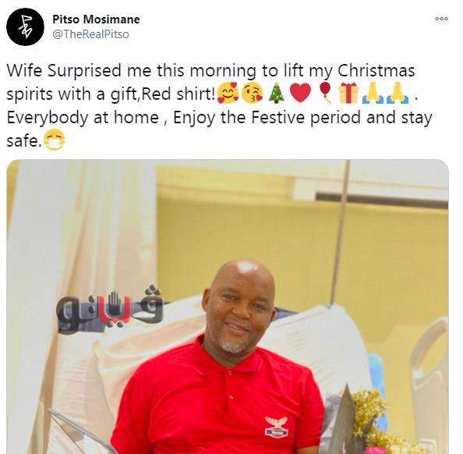Click the kissing face emoji

tap(253, 93)
